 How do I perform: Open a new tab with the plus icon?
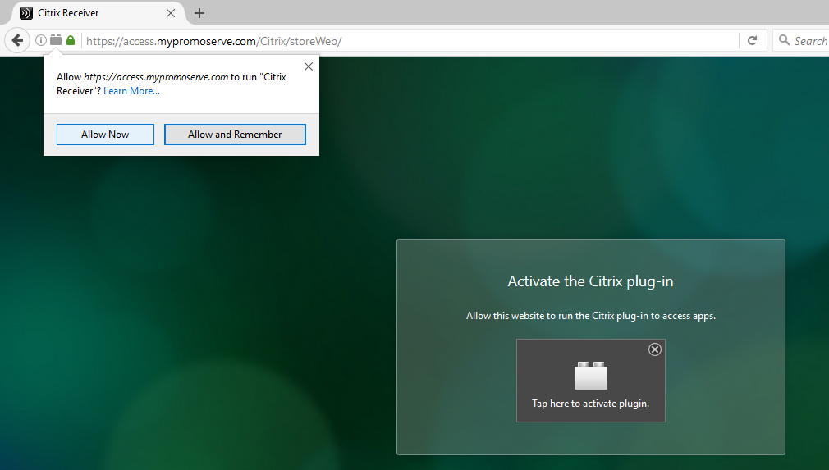[199, 13]
